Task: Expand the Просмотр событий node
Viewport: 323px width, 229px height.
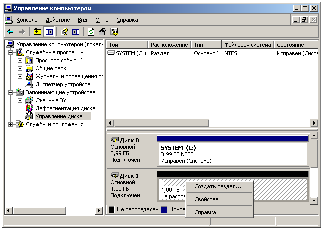Action: coord(20,60)
